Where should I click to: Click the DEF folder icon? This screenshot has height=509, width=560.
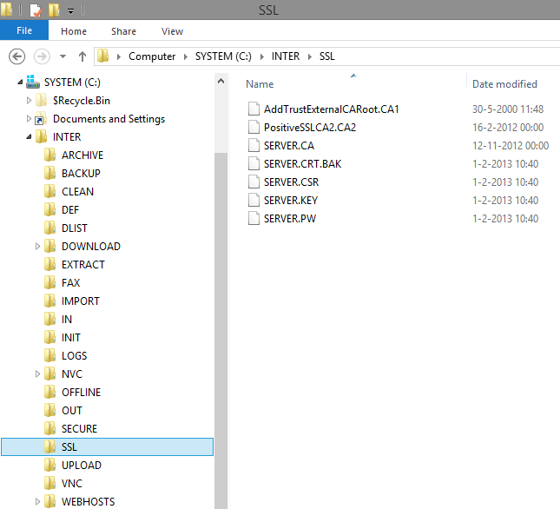[49, 209]
